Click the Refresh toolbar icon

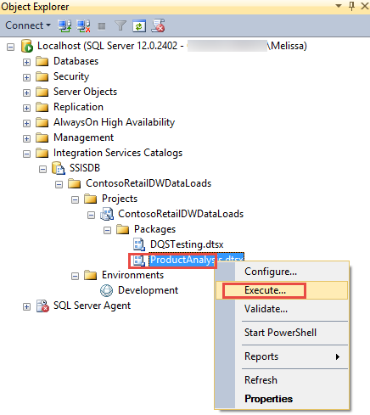pyautogui.click(x=139, y=26)
